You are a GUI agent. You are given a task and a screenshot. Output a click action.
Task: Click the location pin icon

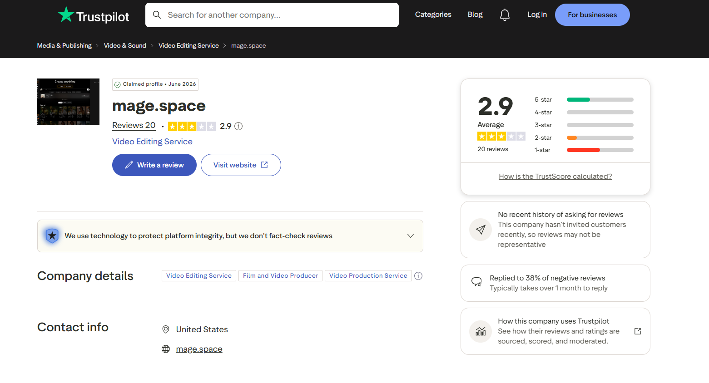pos(166,329)
